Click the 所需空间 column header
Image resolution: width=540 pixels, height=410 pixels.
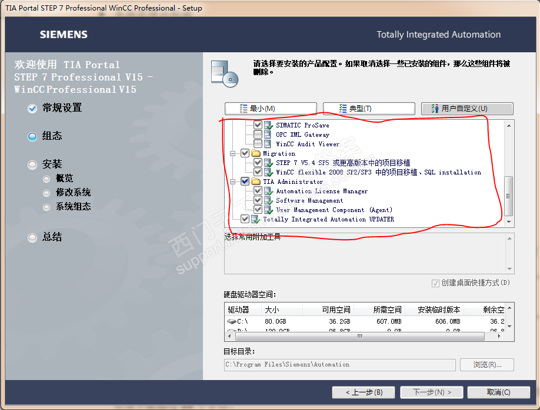379,310
